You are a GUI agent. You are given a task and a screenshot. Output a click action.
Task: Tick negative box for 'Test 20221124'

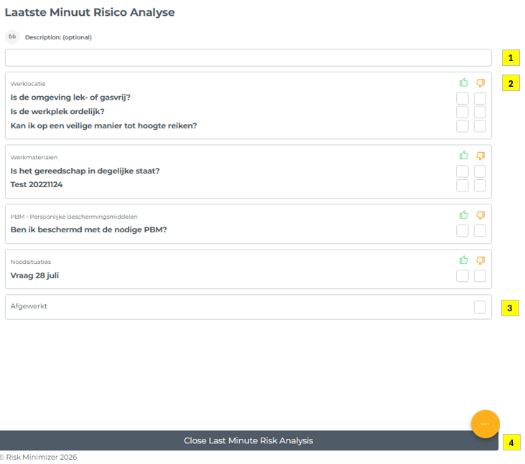480,185
